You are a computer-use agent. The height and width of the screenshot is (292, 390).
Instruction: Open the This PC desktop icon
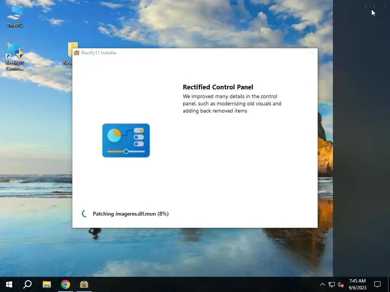click(15, 16)
